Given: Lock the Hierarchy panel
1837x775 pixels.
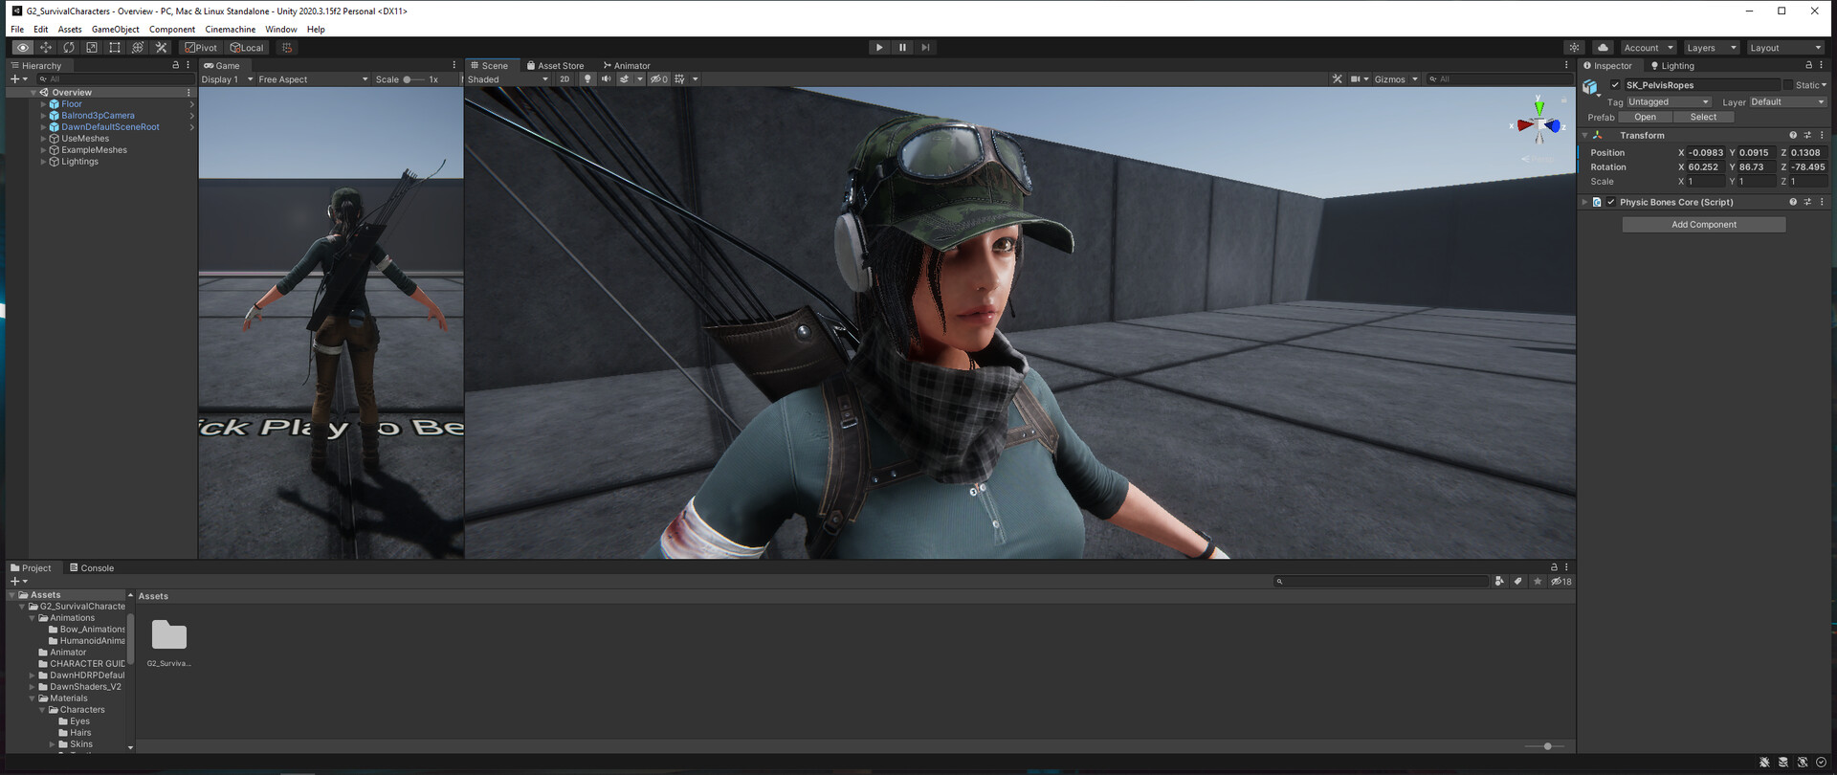Looking at the screenshot, I should pyautogui.click(x=175, y=65).
